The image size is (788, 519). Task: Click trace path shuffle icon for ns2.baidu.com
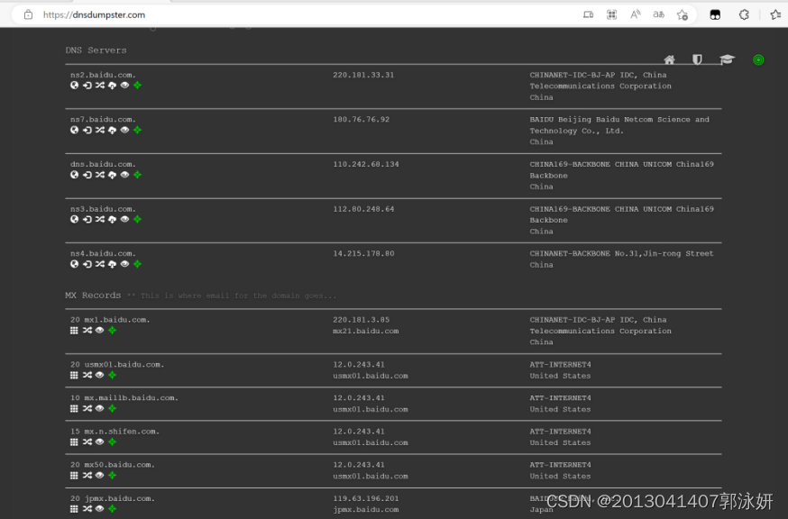pos(100,86)
